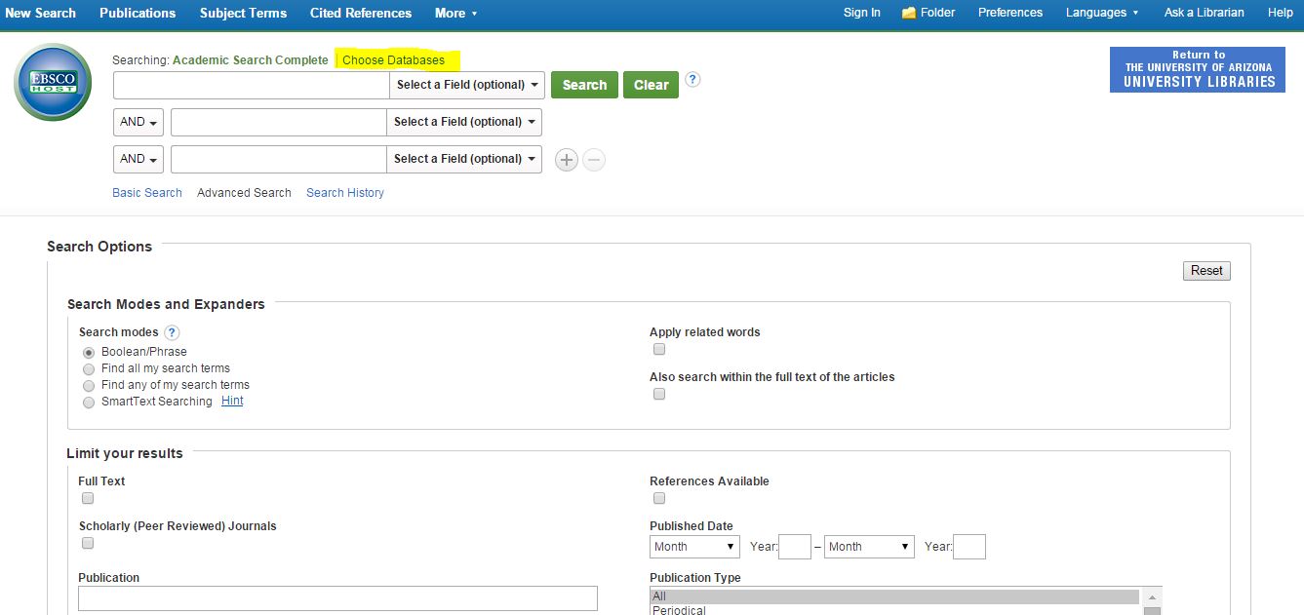Viewport: 1304px width, 615px height.
Task: Click the University of Arizona Libraries banner
Action: pos(1198,70)
